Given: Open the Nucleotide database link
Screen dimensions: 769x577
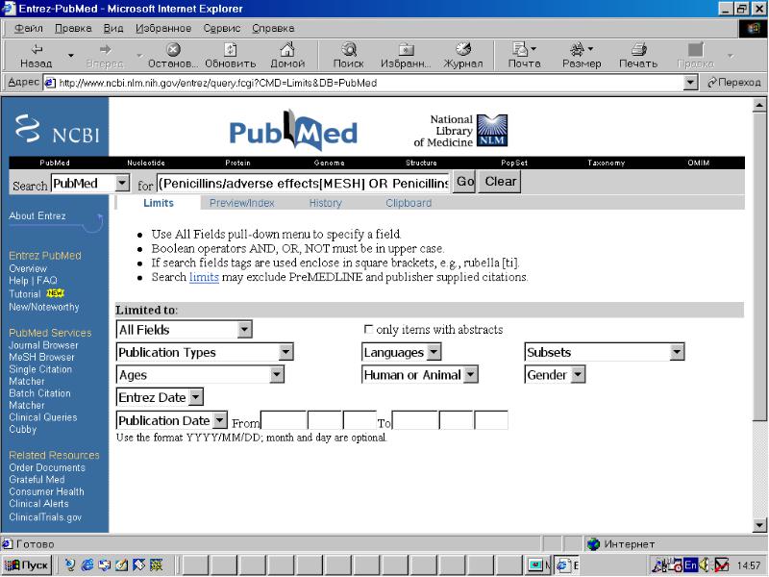Looking at the screenshot, I should pos(146,163).
